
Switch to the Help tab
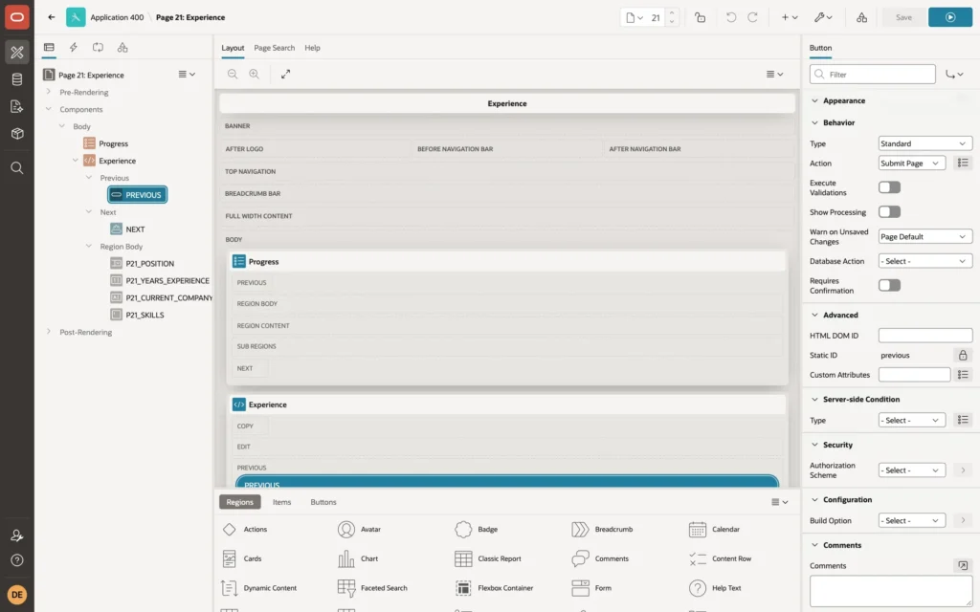(x=312, y=48)
